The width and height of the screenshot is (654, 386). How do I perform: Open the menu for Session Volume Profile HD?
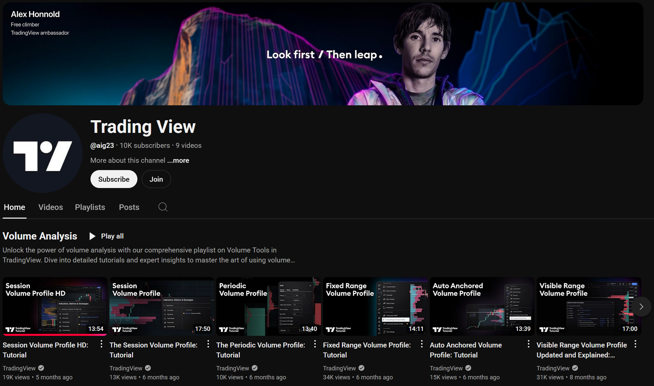pos(101,344)
